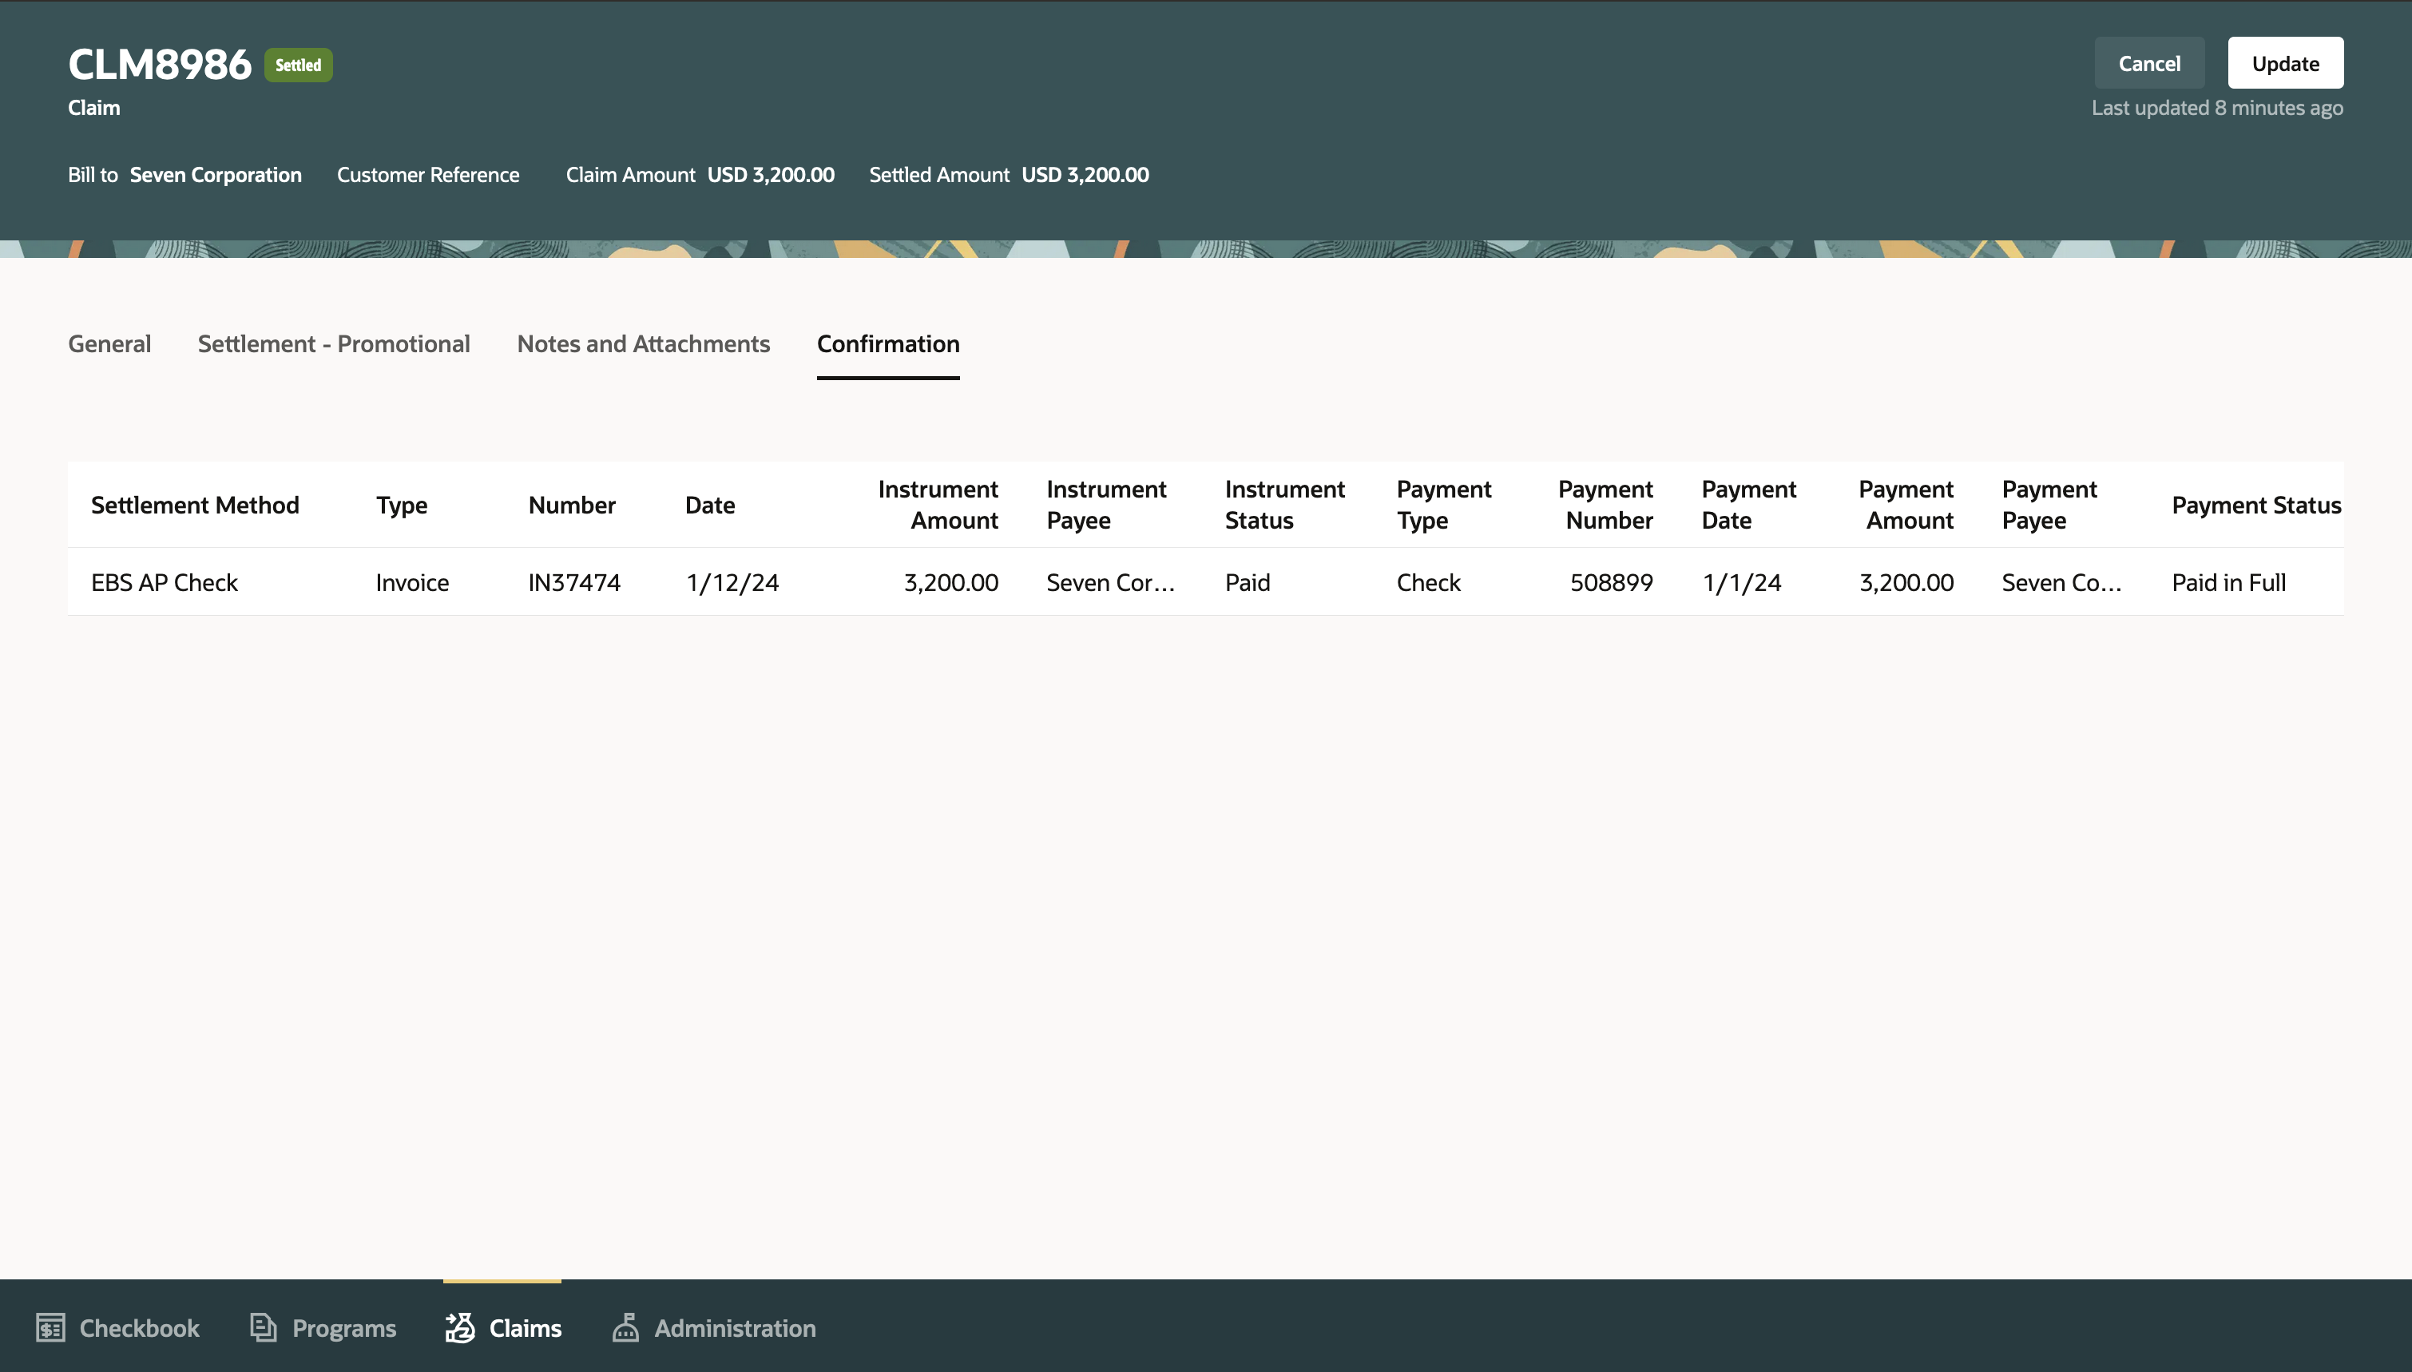The height and width of the screenshot is (1372, 2412).
Task: Click the truncated Instrument Payee cell
Action: 1110,581
